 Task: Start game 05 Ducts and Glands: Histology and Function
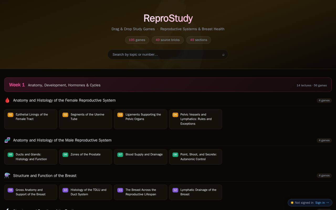tap(31, 157)
